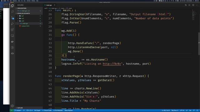Open the Manage gear at bottom of activity bar
Viewport: 200px width, 112px height.
pyautogui.click(x=12, y=106)
